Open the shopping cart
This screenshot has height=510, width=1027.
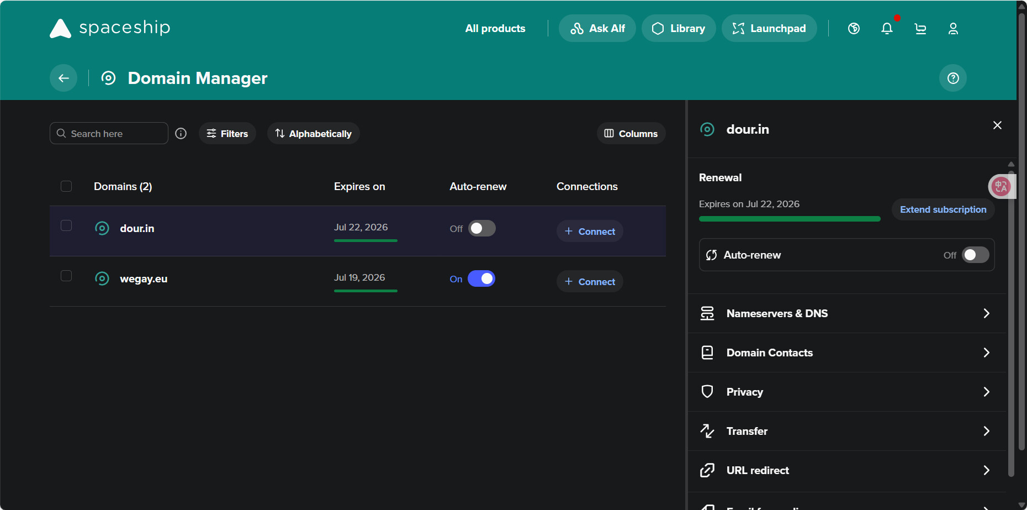pyautogui.click(x=920, y=28)
